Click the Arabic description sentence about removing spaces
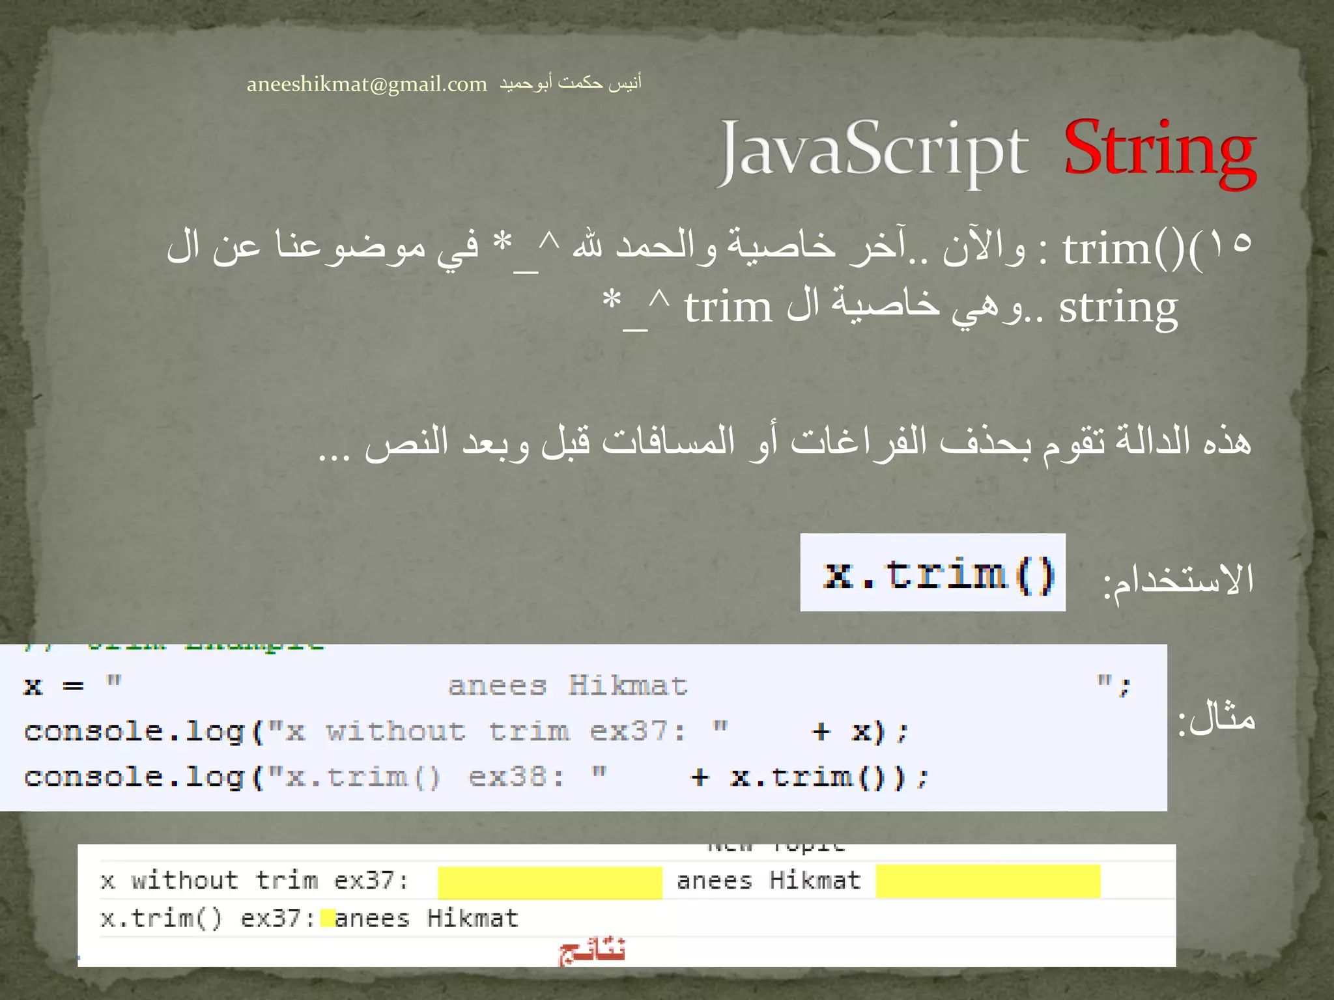Image resolution: width=1334 pixels, height=1000 pixels. pos(784,443)
